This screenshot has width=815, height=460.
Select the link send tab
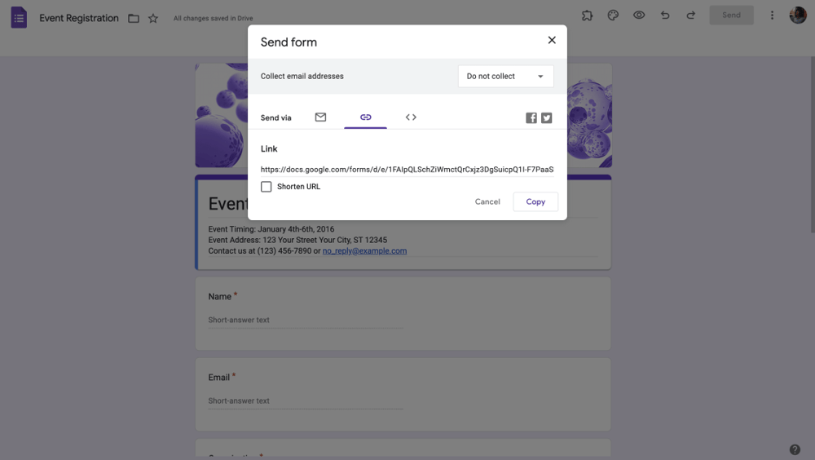pyautogui.click(x=365, y=117)
